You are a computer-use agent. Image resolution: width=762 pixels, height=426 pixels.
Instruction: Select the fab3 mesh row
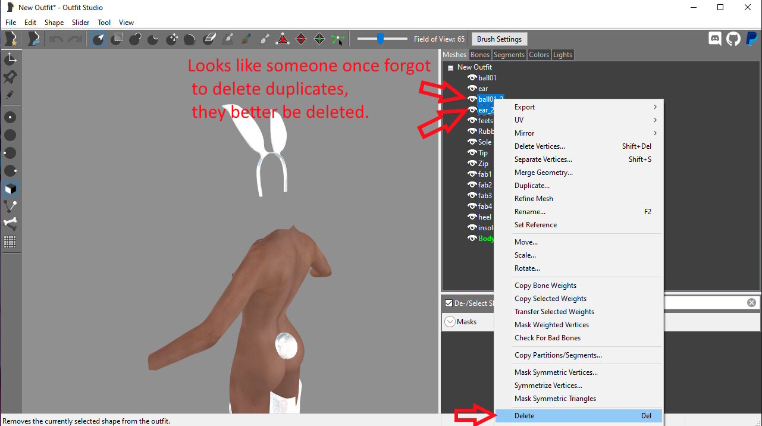[x=485, y=196]
